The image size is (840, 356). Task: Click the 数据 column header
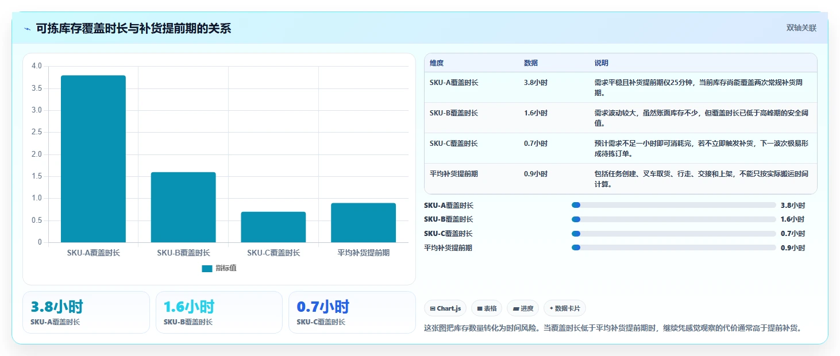[x=531, y=63]
